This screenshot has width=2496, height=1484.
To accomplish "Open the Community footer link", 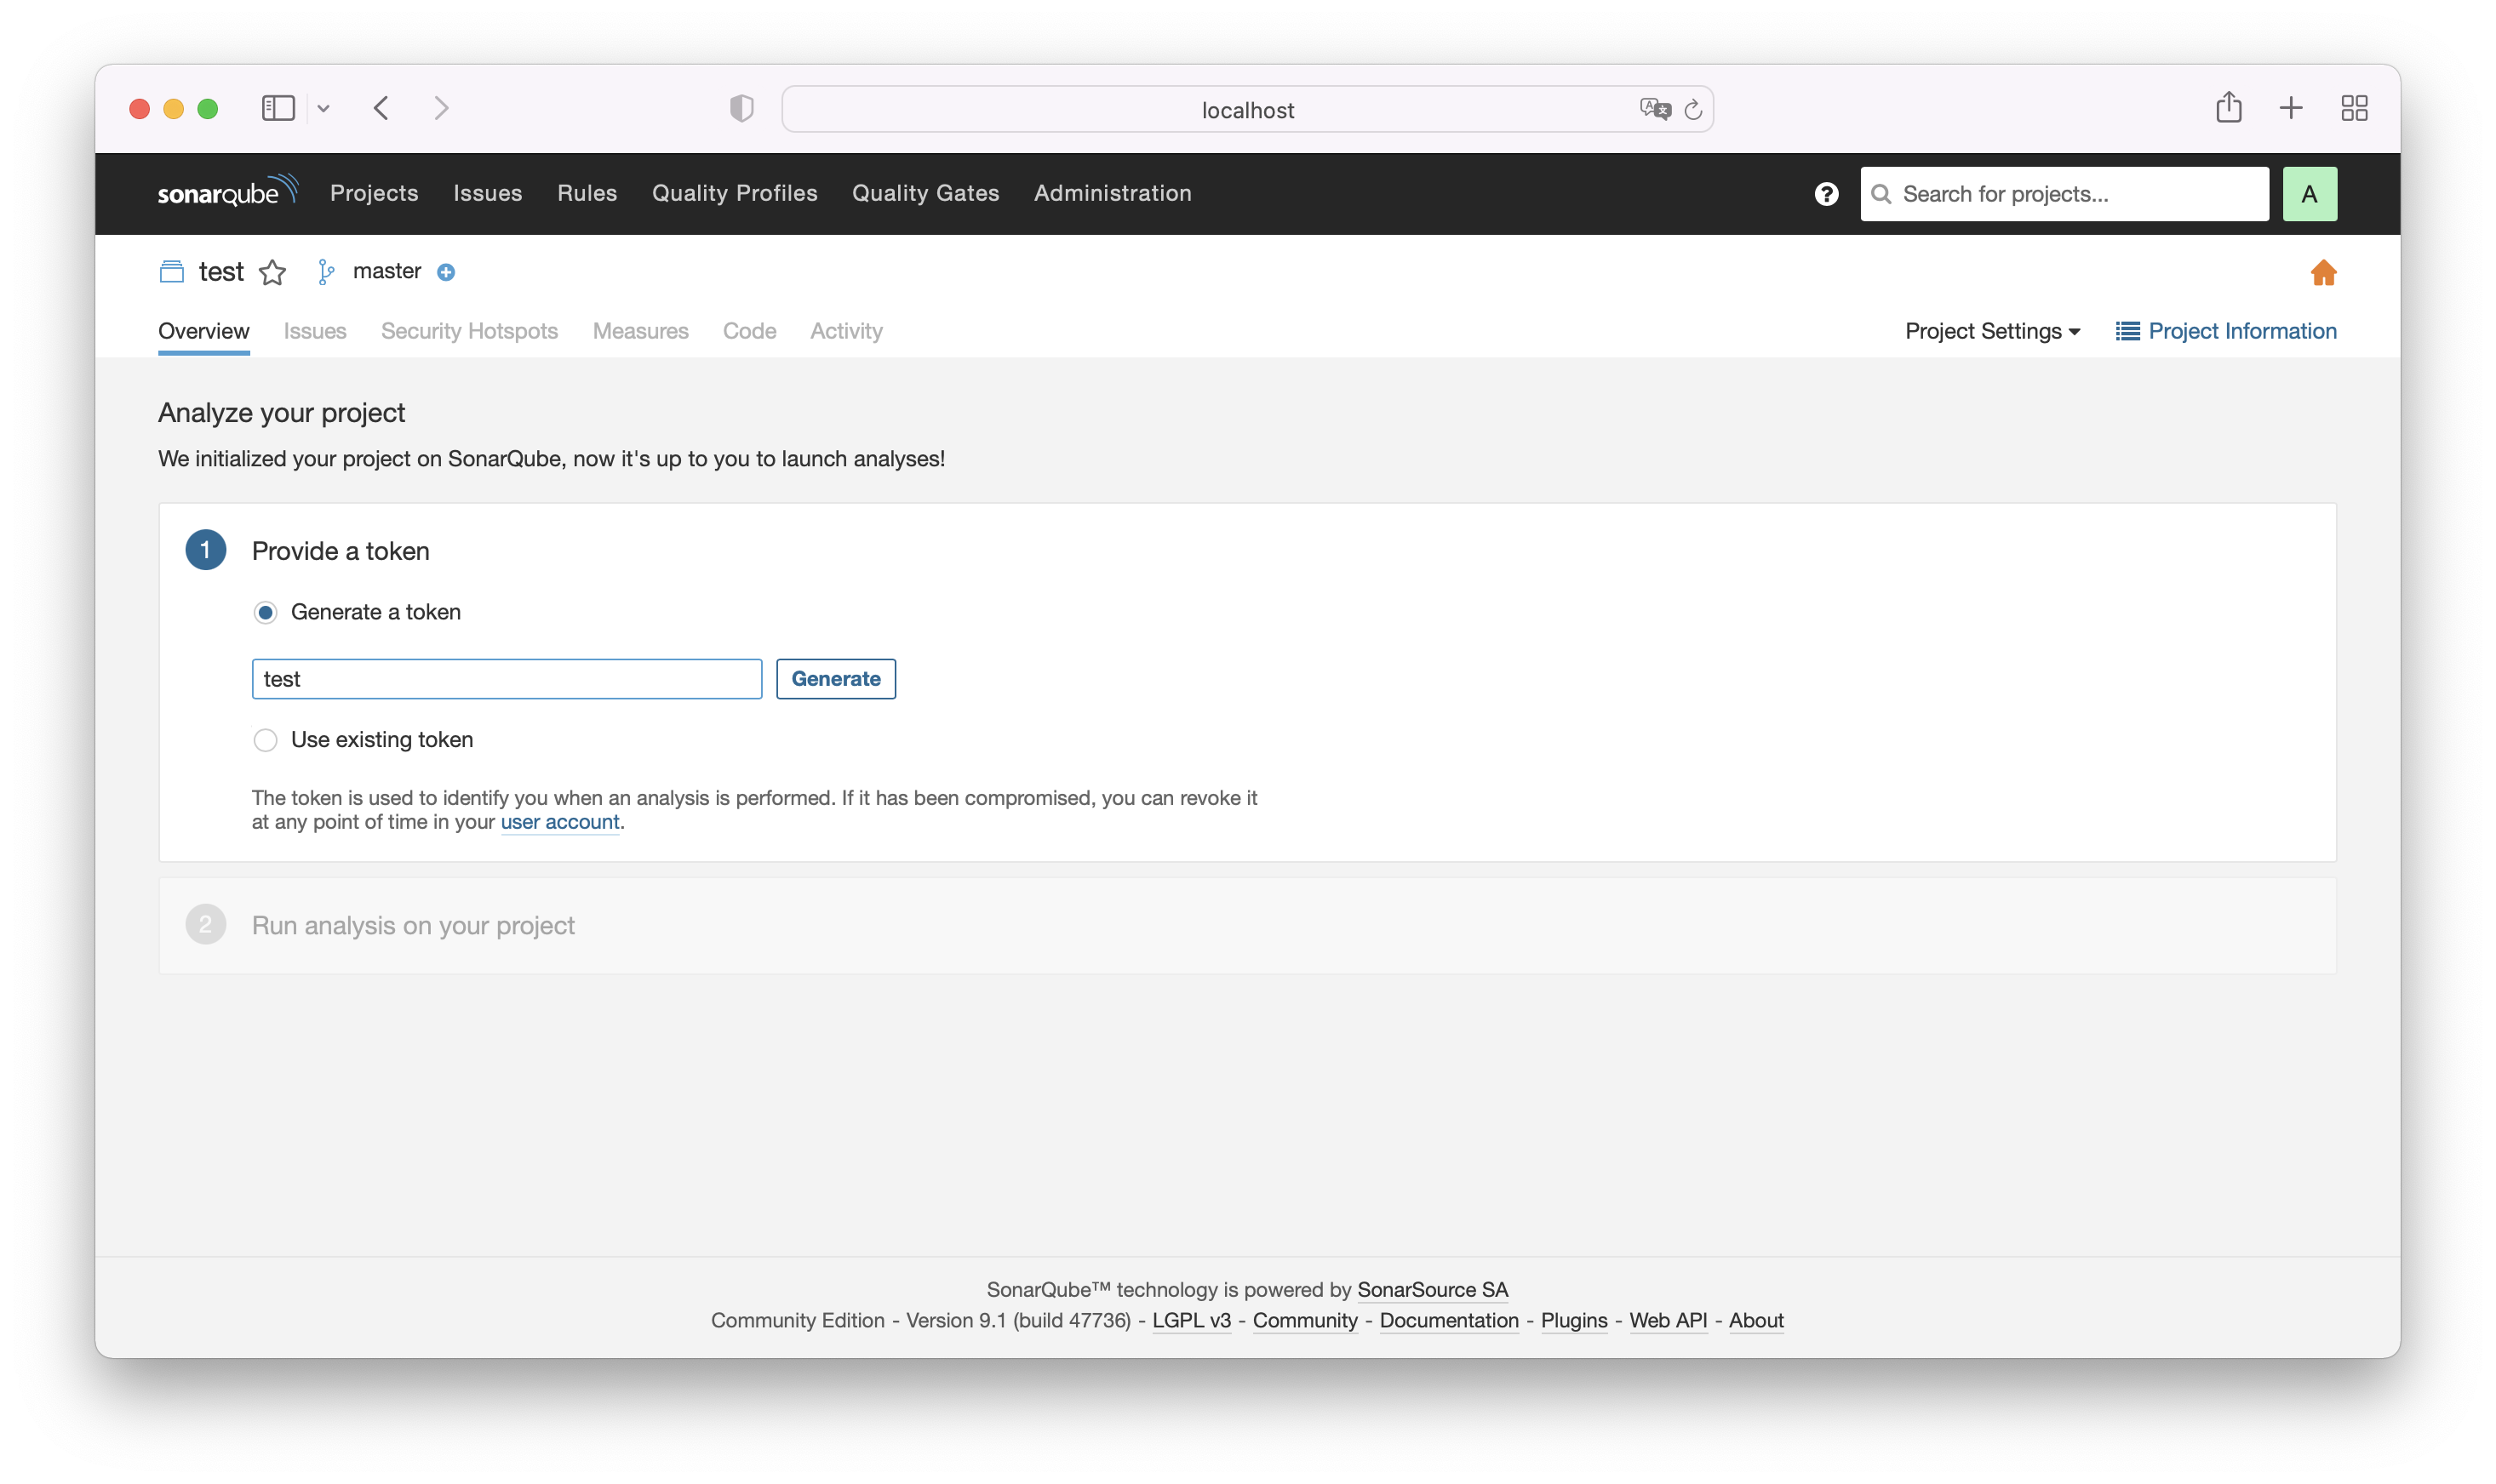I will tap(1304, 1320).
